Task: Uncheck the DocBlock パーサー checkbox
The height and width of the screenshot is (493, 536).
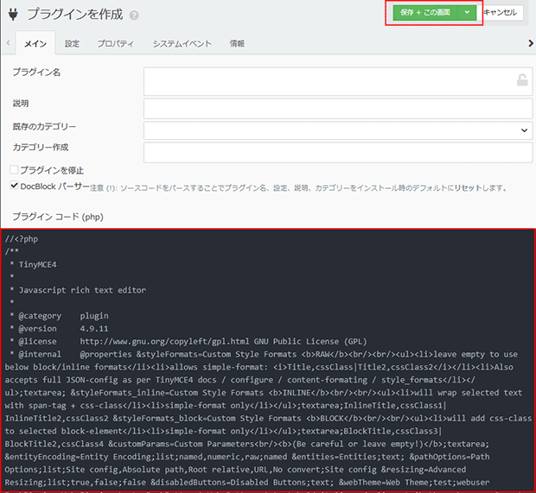Action: pos(14,186)
